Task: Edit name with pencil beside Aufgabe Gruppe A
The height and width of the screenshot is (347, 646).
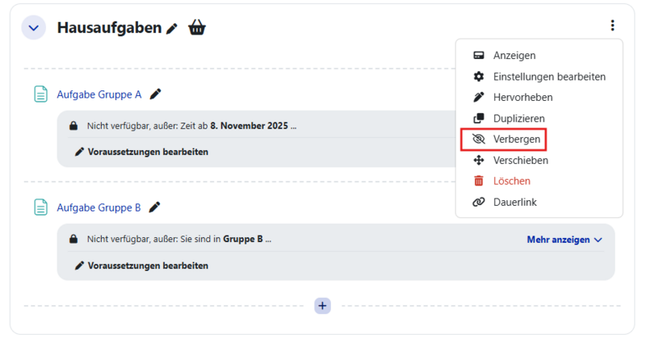Action: point(156,94)
